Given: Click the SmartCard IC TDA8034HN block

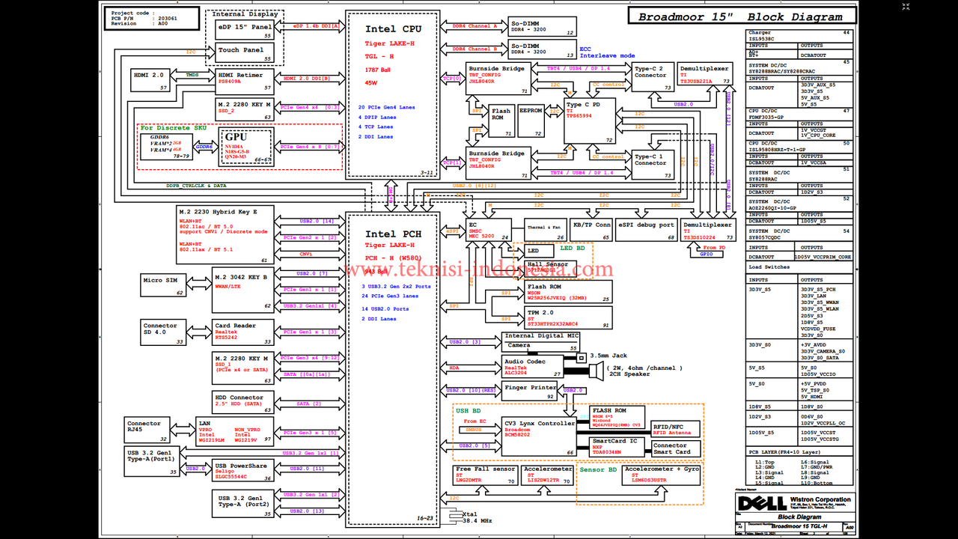Looking at the screenshot, I should coord(618,446).
